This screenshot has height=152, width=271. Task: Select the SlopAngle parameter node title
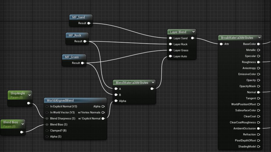[18, 93]
